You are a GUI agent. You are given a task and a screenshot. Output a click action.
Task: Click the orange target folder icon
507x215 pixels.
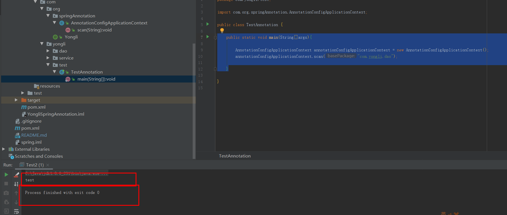coord(24,100)
